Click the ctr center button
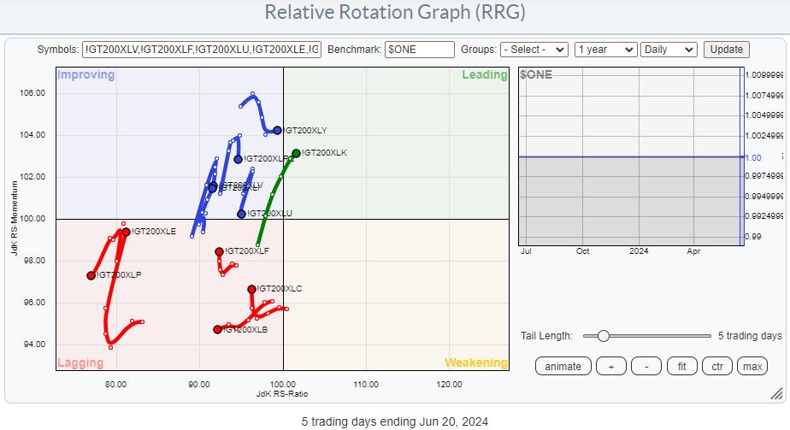The width and height of the screenshot is (790, 430). (717, 366)
